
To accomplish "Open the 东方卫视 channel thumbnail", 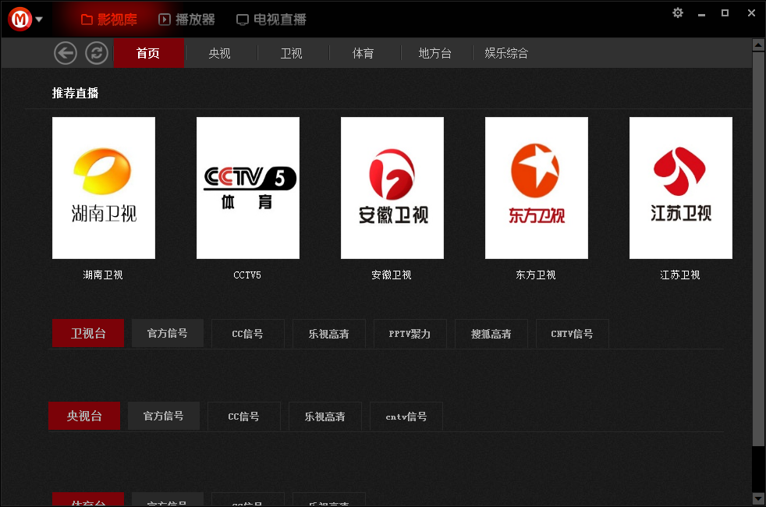I will click(x=536, y=187).
